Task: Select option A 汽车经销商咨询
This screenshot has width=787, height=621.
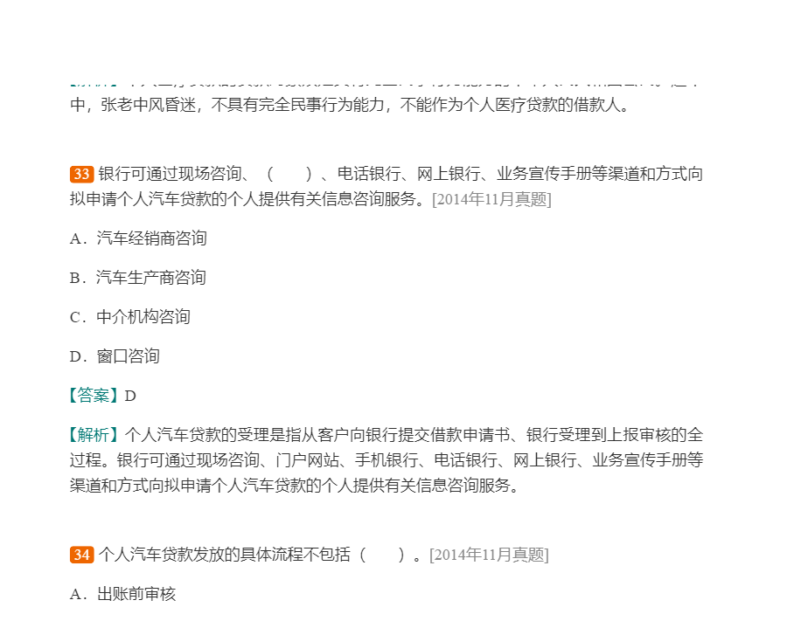Action: [x=138, y=238]
